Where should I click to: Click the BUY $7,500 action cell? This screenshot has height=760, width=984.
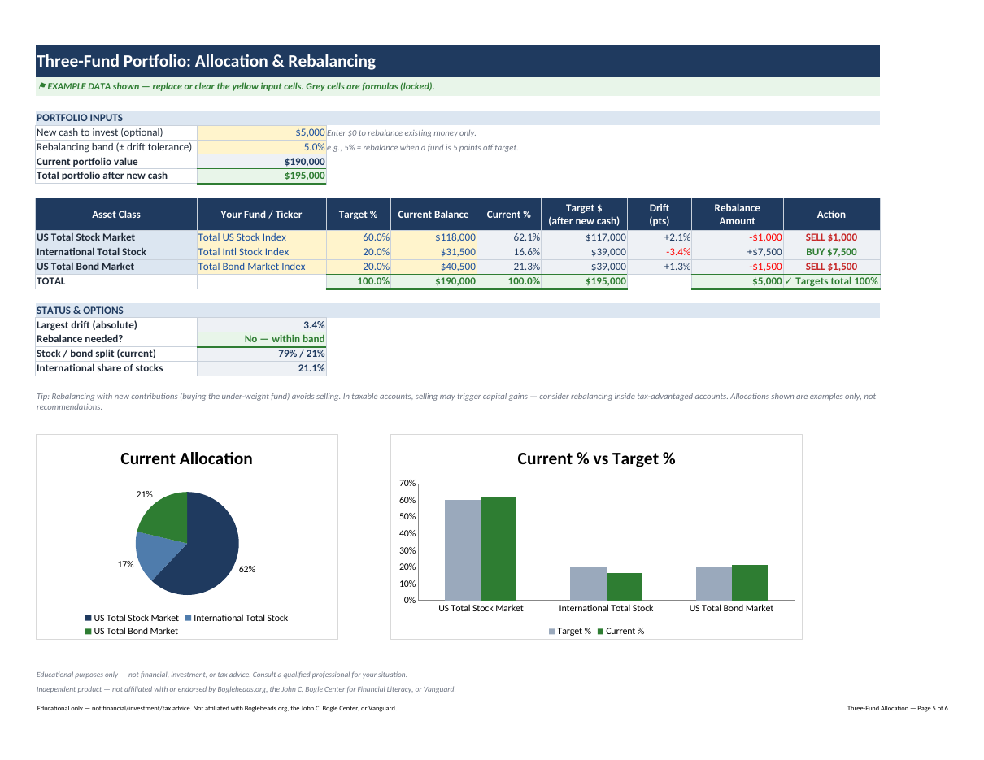click(831, 252)
